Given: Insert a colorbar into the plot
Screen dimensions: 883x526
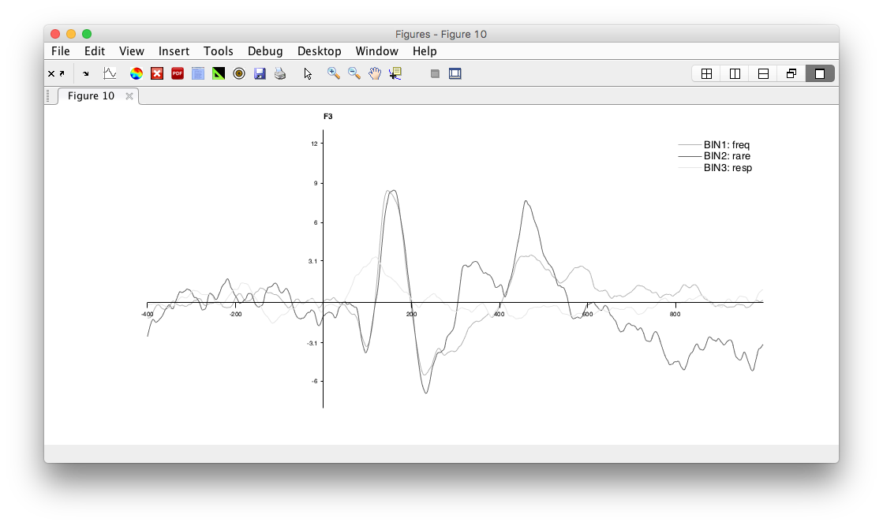Looking at the screenshot, I should coord(434,73).
